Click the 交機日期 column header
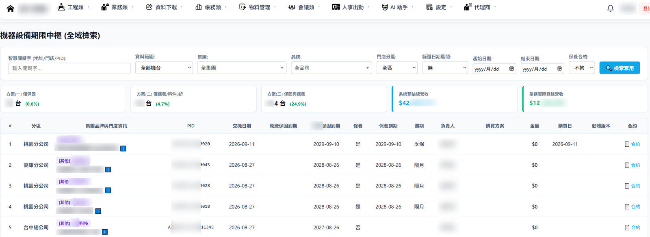The width and height of the screenshot is (650, 237). click(242, 126)
